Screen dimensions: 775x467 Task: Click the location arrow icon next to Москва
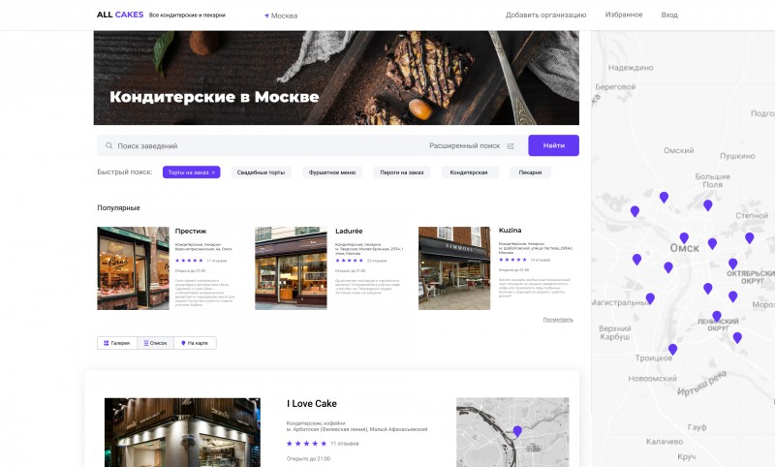267,16
